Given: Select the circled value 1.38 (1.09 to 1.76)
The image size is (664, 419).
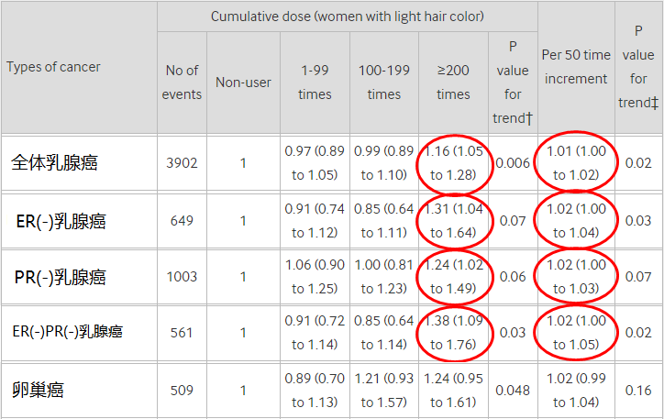Looking at the screenshot, I should point(454,332).
